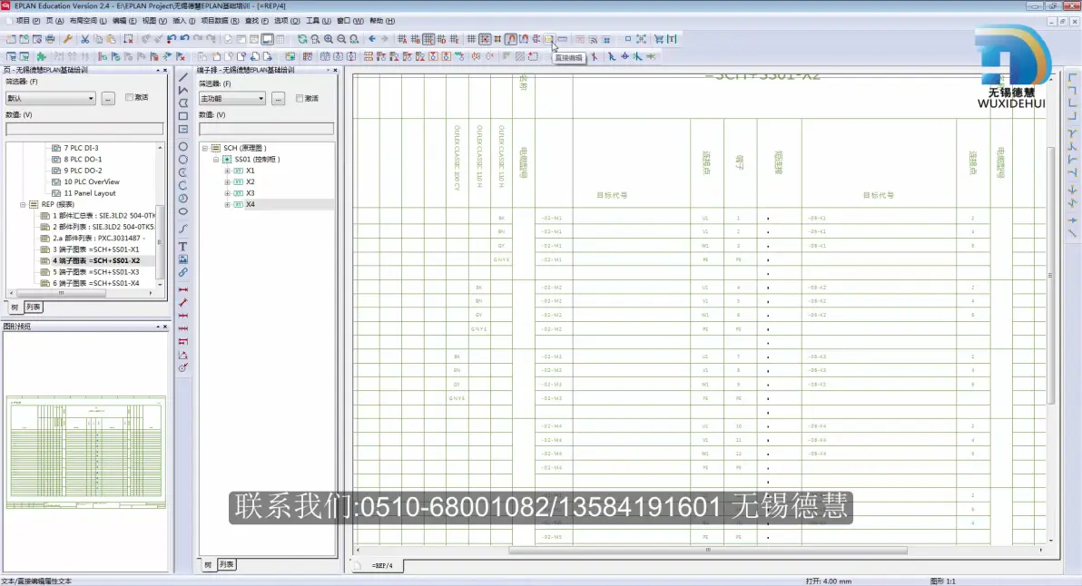Click the graphical preview page thumbnail
1082x586 pixels.
click(86, 453)
